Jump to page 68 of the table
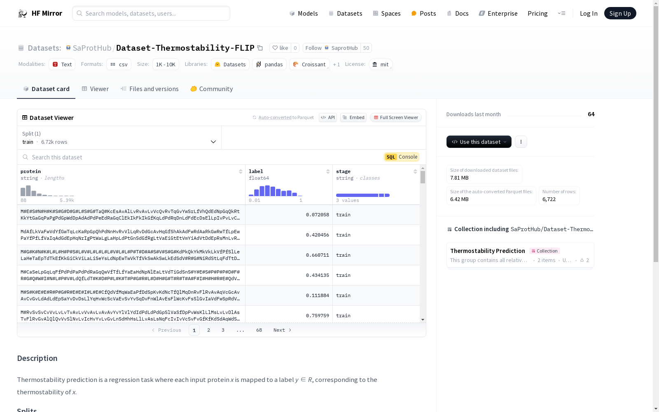Screen dimensions: 659x412 click(x=259, y=330)
